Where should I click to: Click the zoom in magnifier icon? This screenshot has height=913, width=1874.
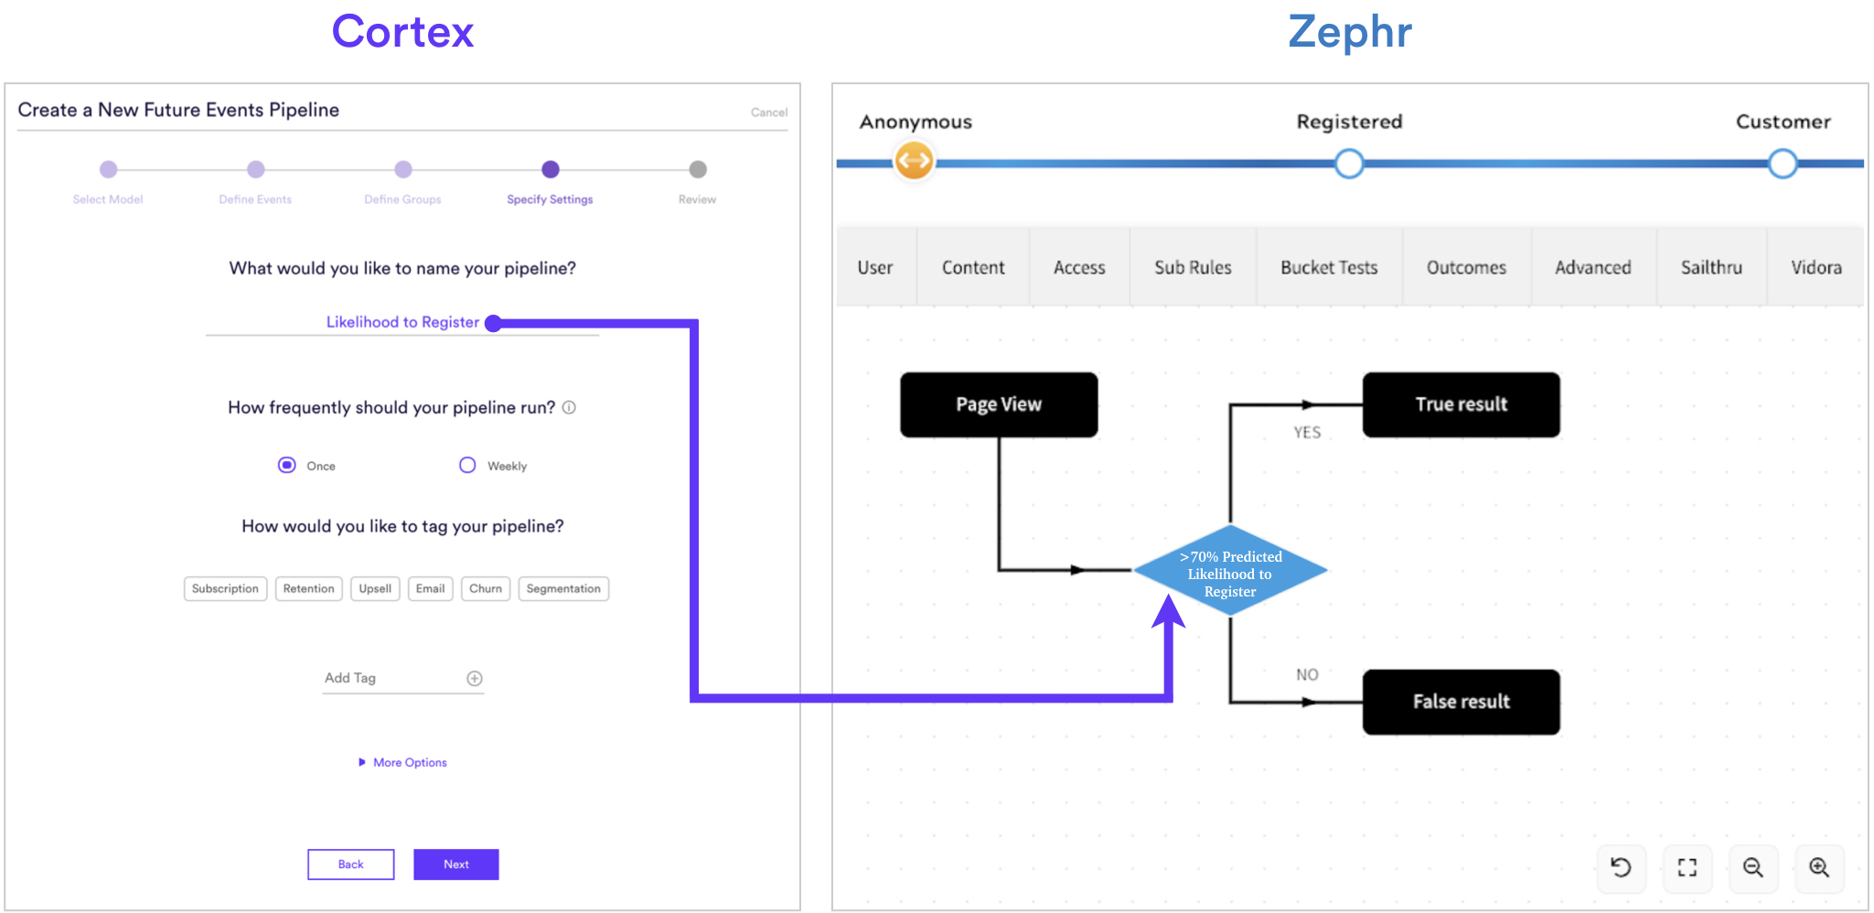coord(1820,867)
